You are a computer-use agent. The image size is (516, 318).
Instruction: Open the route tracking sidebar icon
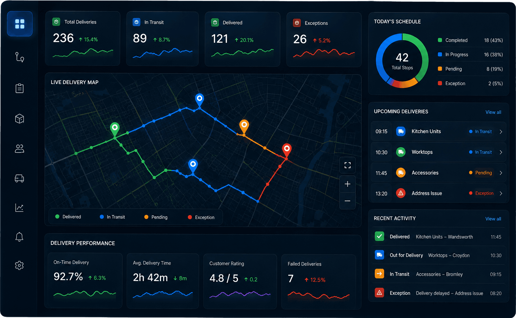tap(20, 57)
